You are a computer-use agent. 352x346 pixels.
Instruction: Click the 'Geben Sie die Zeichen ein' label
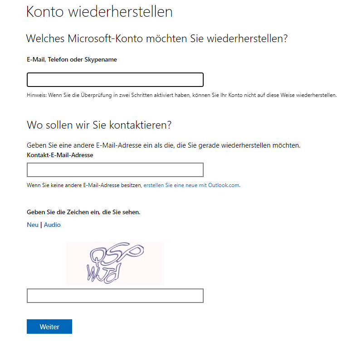83,212
